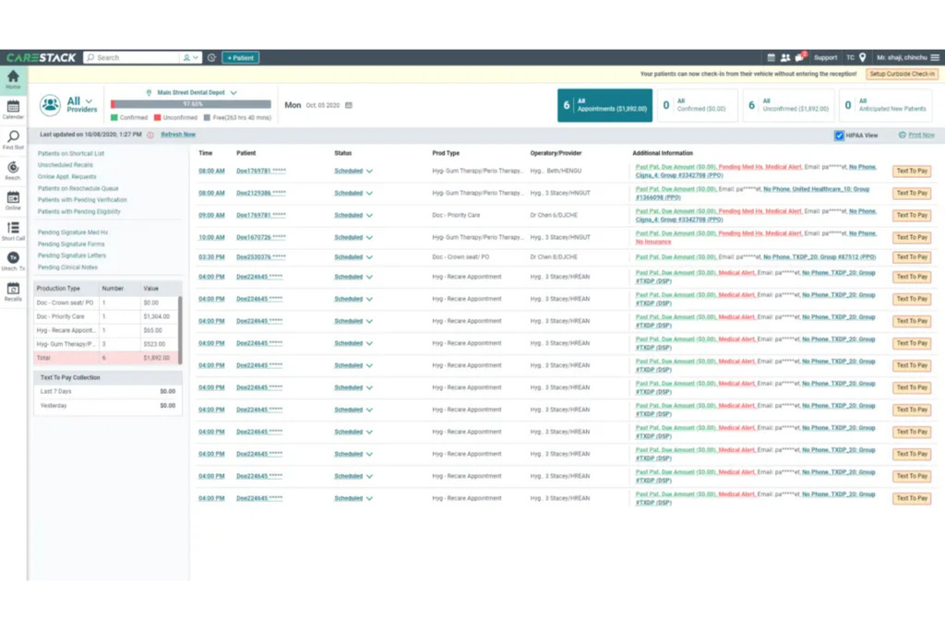Screen dimensions: 945x630
Task: Click the + Patient button
Action: click(241, 58)
